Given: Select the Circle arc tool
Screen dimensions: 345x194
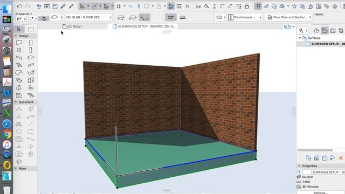Looking at the screenshot, I should (19, 131).
